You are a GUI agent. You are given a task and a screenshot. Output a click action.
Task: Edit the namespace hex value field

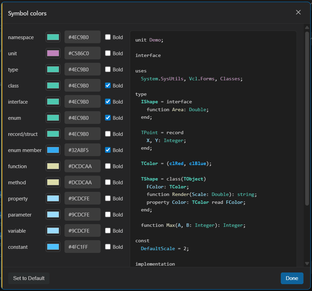coord(82,37)
